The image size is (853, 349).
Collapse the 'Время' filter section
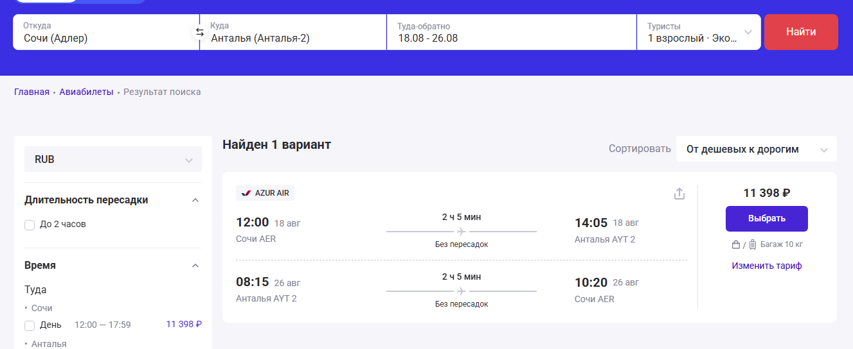point(195,266)
